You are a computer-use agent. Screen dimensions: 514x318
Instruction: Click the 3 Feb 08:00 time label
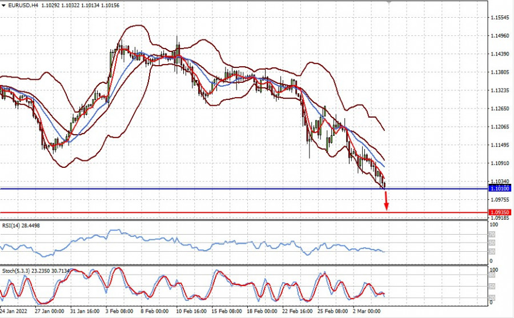(x=119, y=311)
